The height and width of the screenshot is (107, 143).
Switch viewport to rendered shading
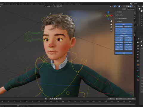[x=132, y=7]
